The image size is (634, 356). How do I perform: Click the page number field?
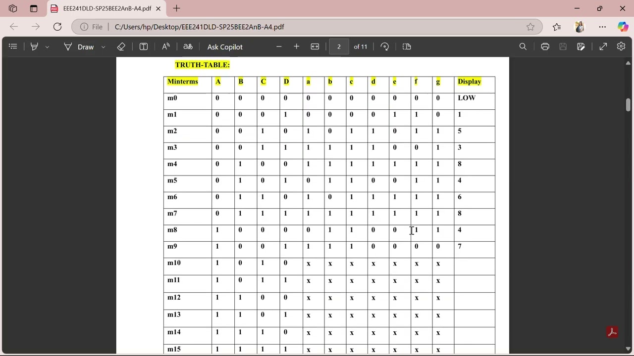[339, 46]
